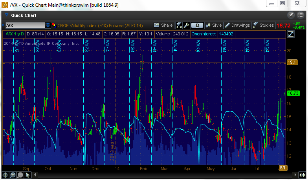Select the arrow pointer tool

tap(27, 175)
